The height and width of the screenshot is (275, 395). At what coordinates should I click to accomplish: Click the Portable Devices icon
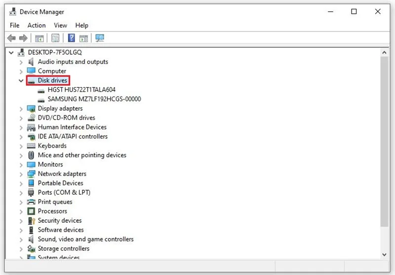point(31,183)
